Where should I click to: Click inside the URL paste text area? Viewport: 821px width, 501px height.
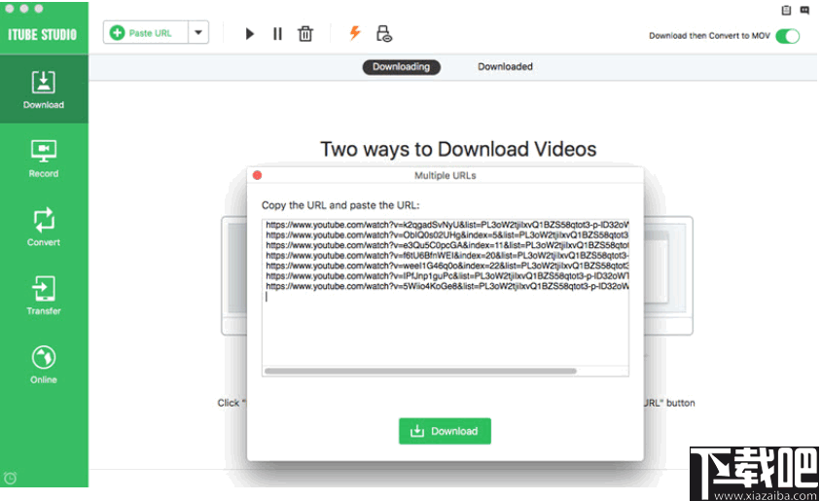pos(446,298)
